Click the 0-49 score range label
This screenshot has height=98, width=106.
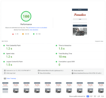click(17, 34)
